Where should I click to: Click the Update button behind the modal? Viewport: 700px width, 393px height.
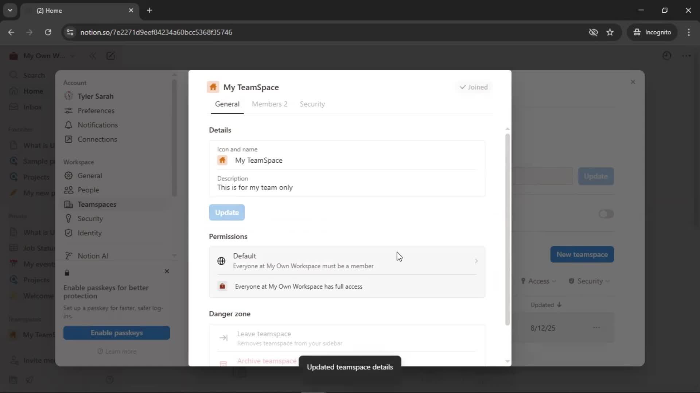pos(596,176)
